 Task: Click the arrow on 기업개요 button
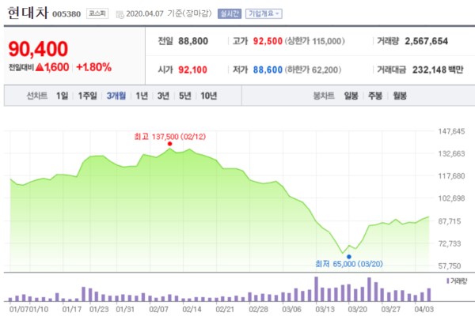277,14
